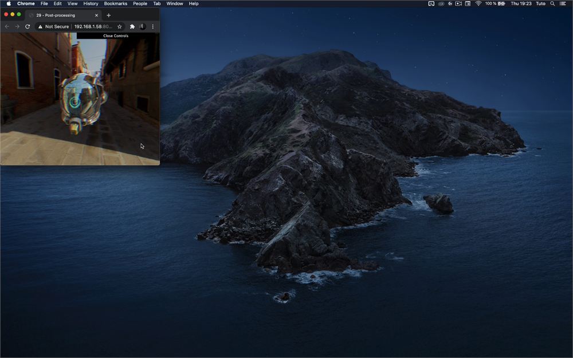Viewport: 573px width, 358px height.
Task: Click the battery status icon
Action: [501, 3]
